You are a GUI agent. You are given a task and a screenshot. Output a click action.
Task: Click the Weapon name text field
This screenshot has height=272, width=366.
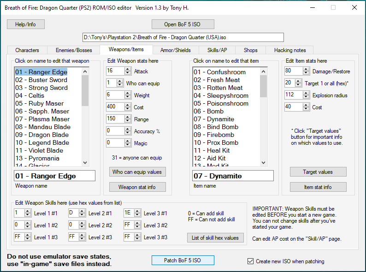54,176
